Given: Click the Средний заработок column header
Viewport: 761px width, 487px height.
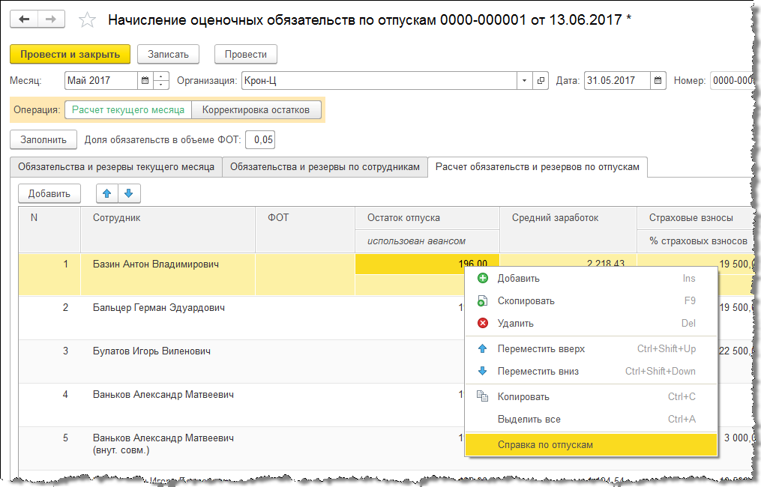Looking at the screenshot, I should click(568, 229).
